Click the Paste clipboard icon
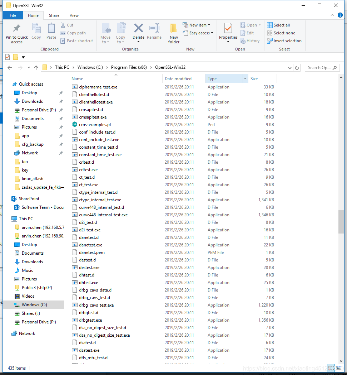The image size is (347, 375). (51, 28)
